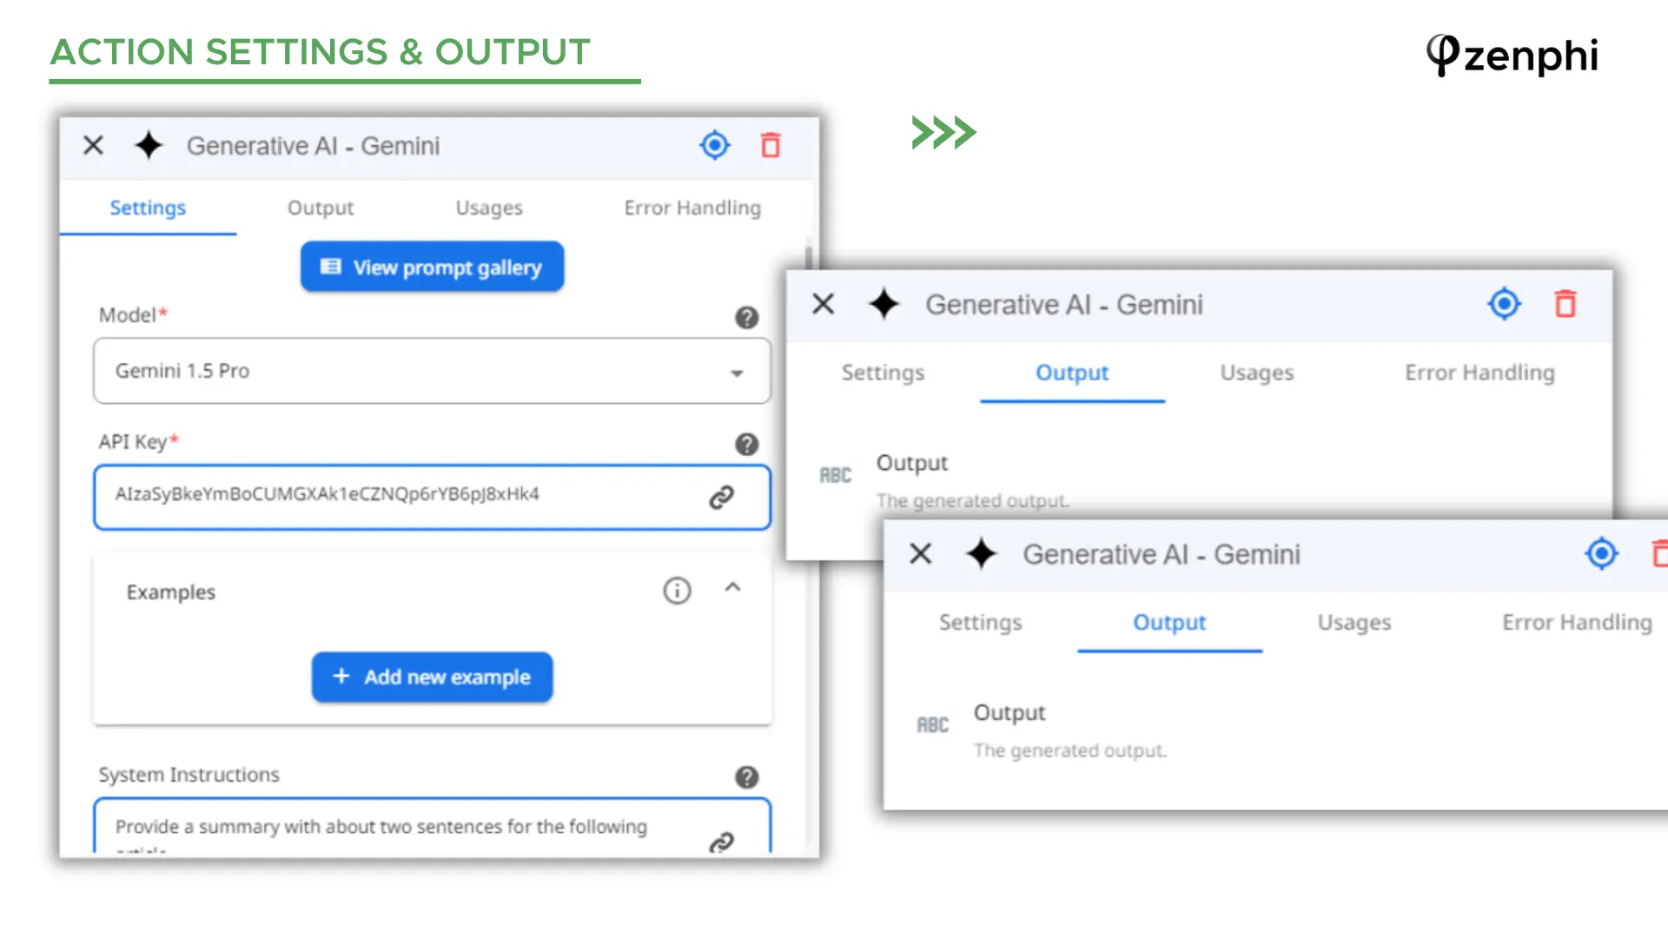Close the left Generative AI - Gemini settings panel
Screen dimensions: 1668x938
click(x=93, y=145)
